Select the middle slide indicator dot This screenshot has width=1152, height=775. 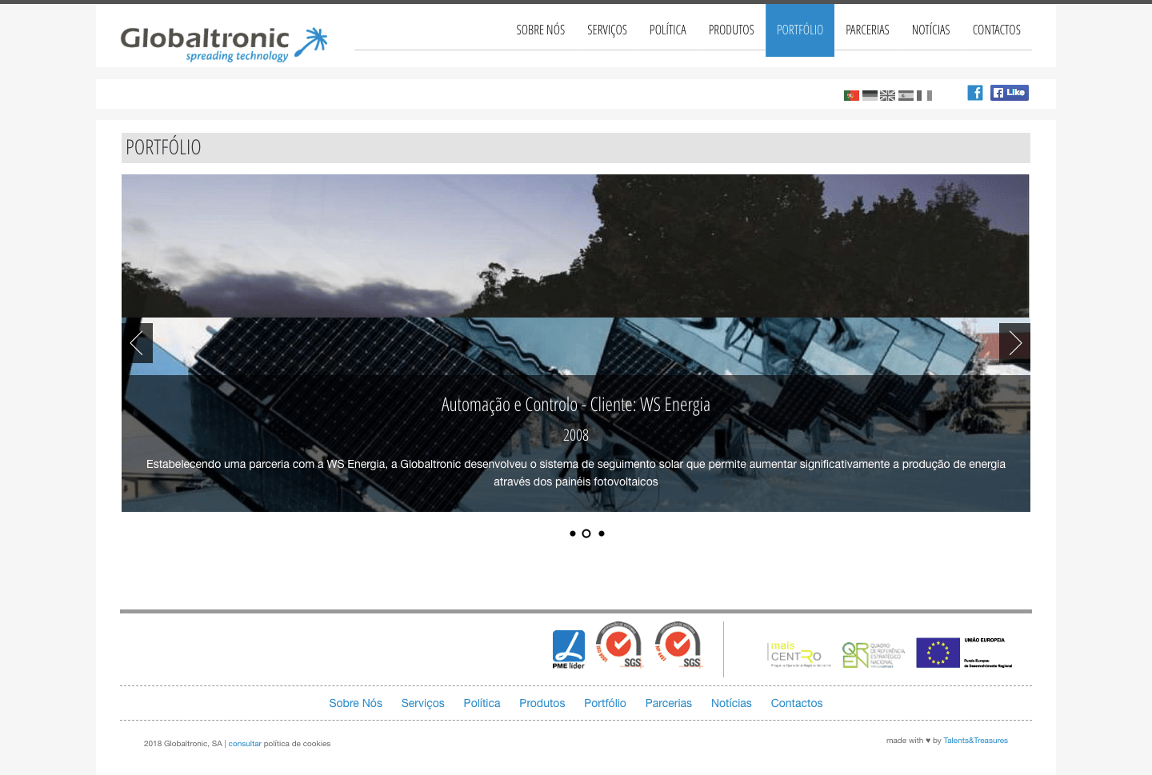coord(586,533)
